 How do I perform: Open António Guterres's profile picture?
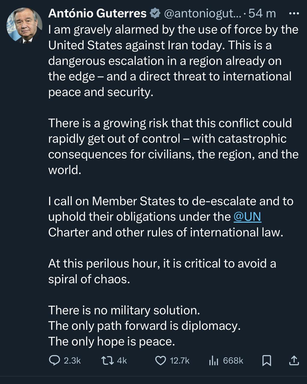(24, 25)
